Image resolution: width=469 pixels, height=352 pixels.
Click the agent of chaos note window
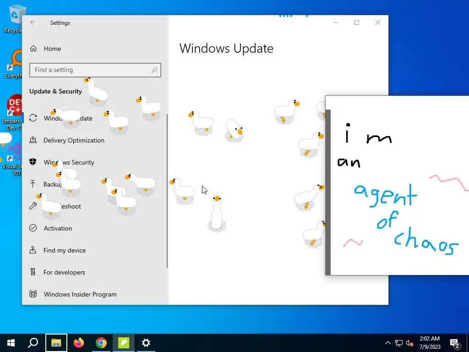coord(397,185)
